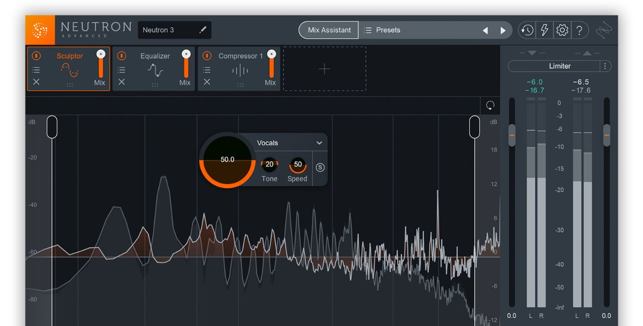Open the Sculptor module preset list icon

36,70
